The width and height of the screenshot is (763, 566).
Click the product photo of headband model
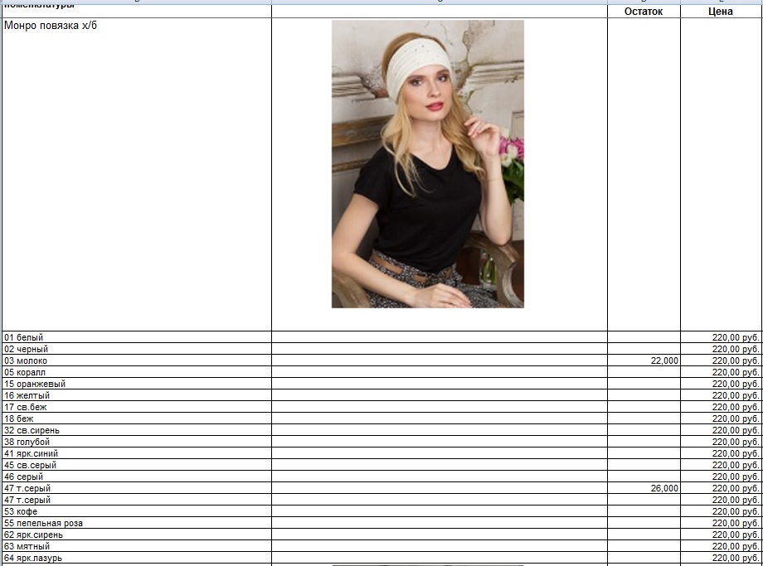point(428,164)
